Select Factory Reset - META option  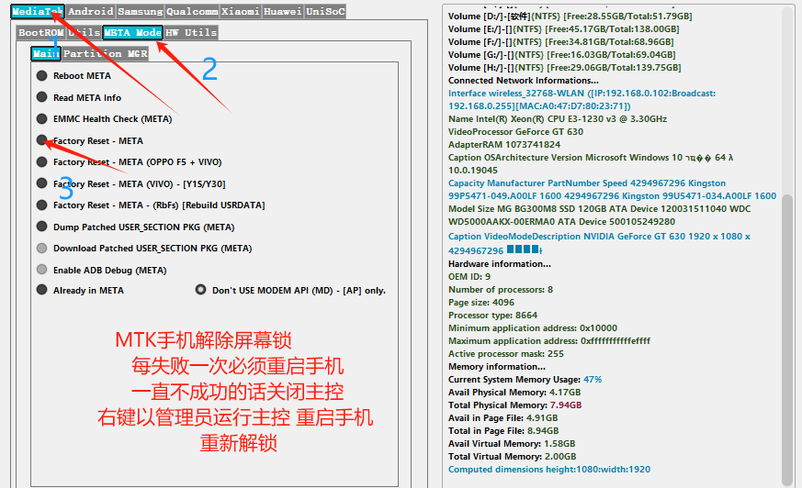42,140
